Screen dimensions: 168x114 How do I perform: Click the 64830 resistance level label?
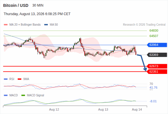click(x=154, y=30)
